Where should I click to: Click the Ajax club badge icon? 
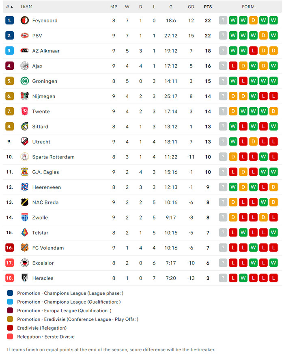[x=25, y=66]
